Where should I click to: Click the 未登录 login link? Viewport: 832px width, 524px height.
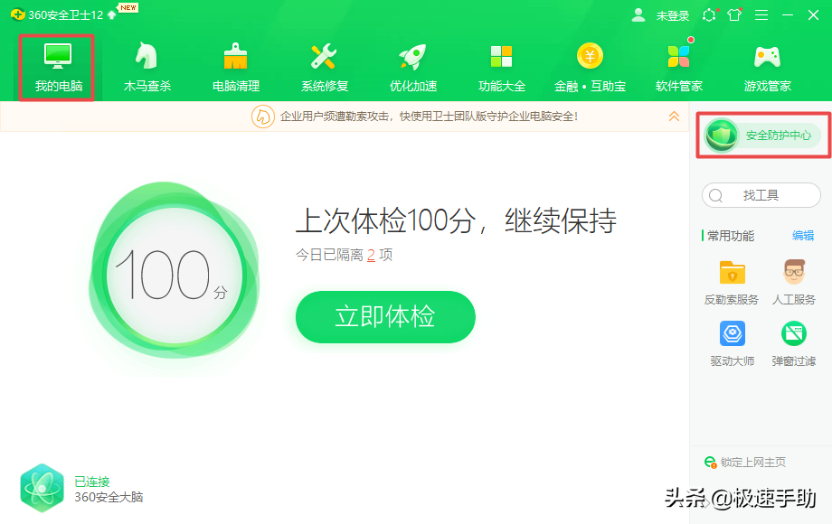[672, 16]
